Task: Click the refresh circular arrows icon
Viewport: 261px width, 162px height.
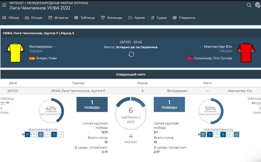Action: tap(131, 54)
